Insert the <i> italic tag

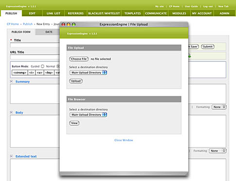[x=32, y=72]
